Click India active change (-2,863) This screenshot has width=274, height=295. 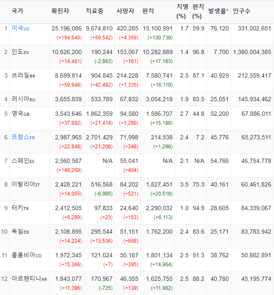tap(103, 61)
